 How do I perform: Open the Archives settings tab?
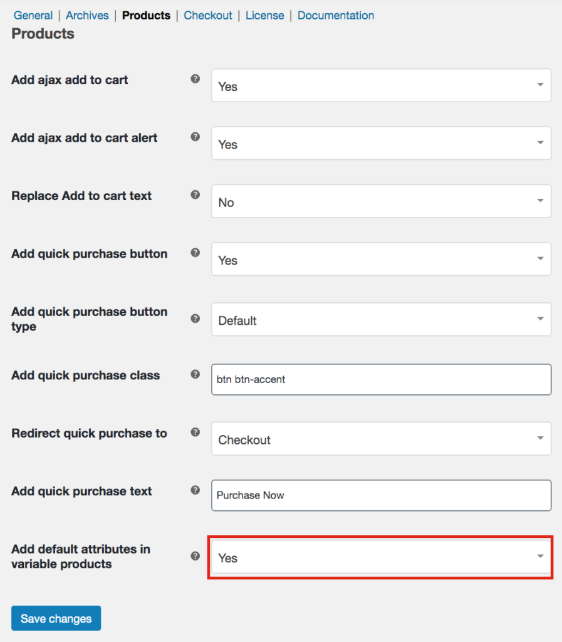coord(87,16)
